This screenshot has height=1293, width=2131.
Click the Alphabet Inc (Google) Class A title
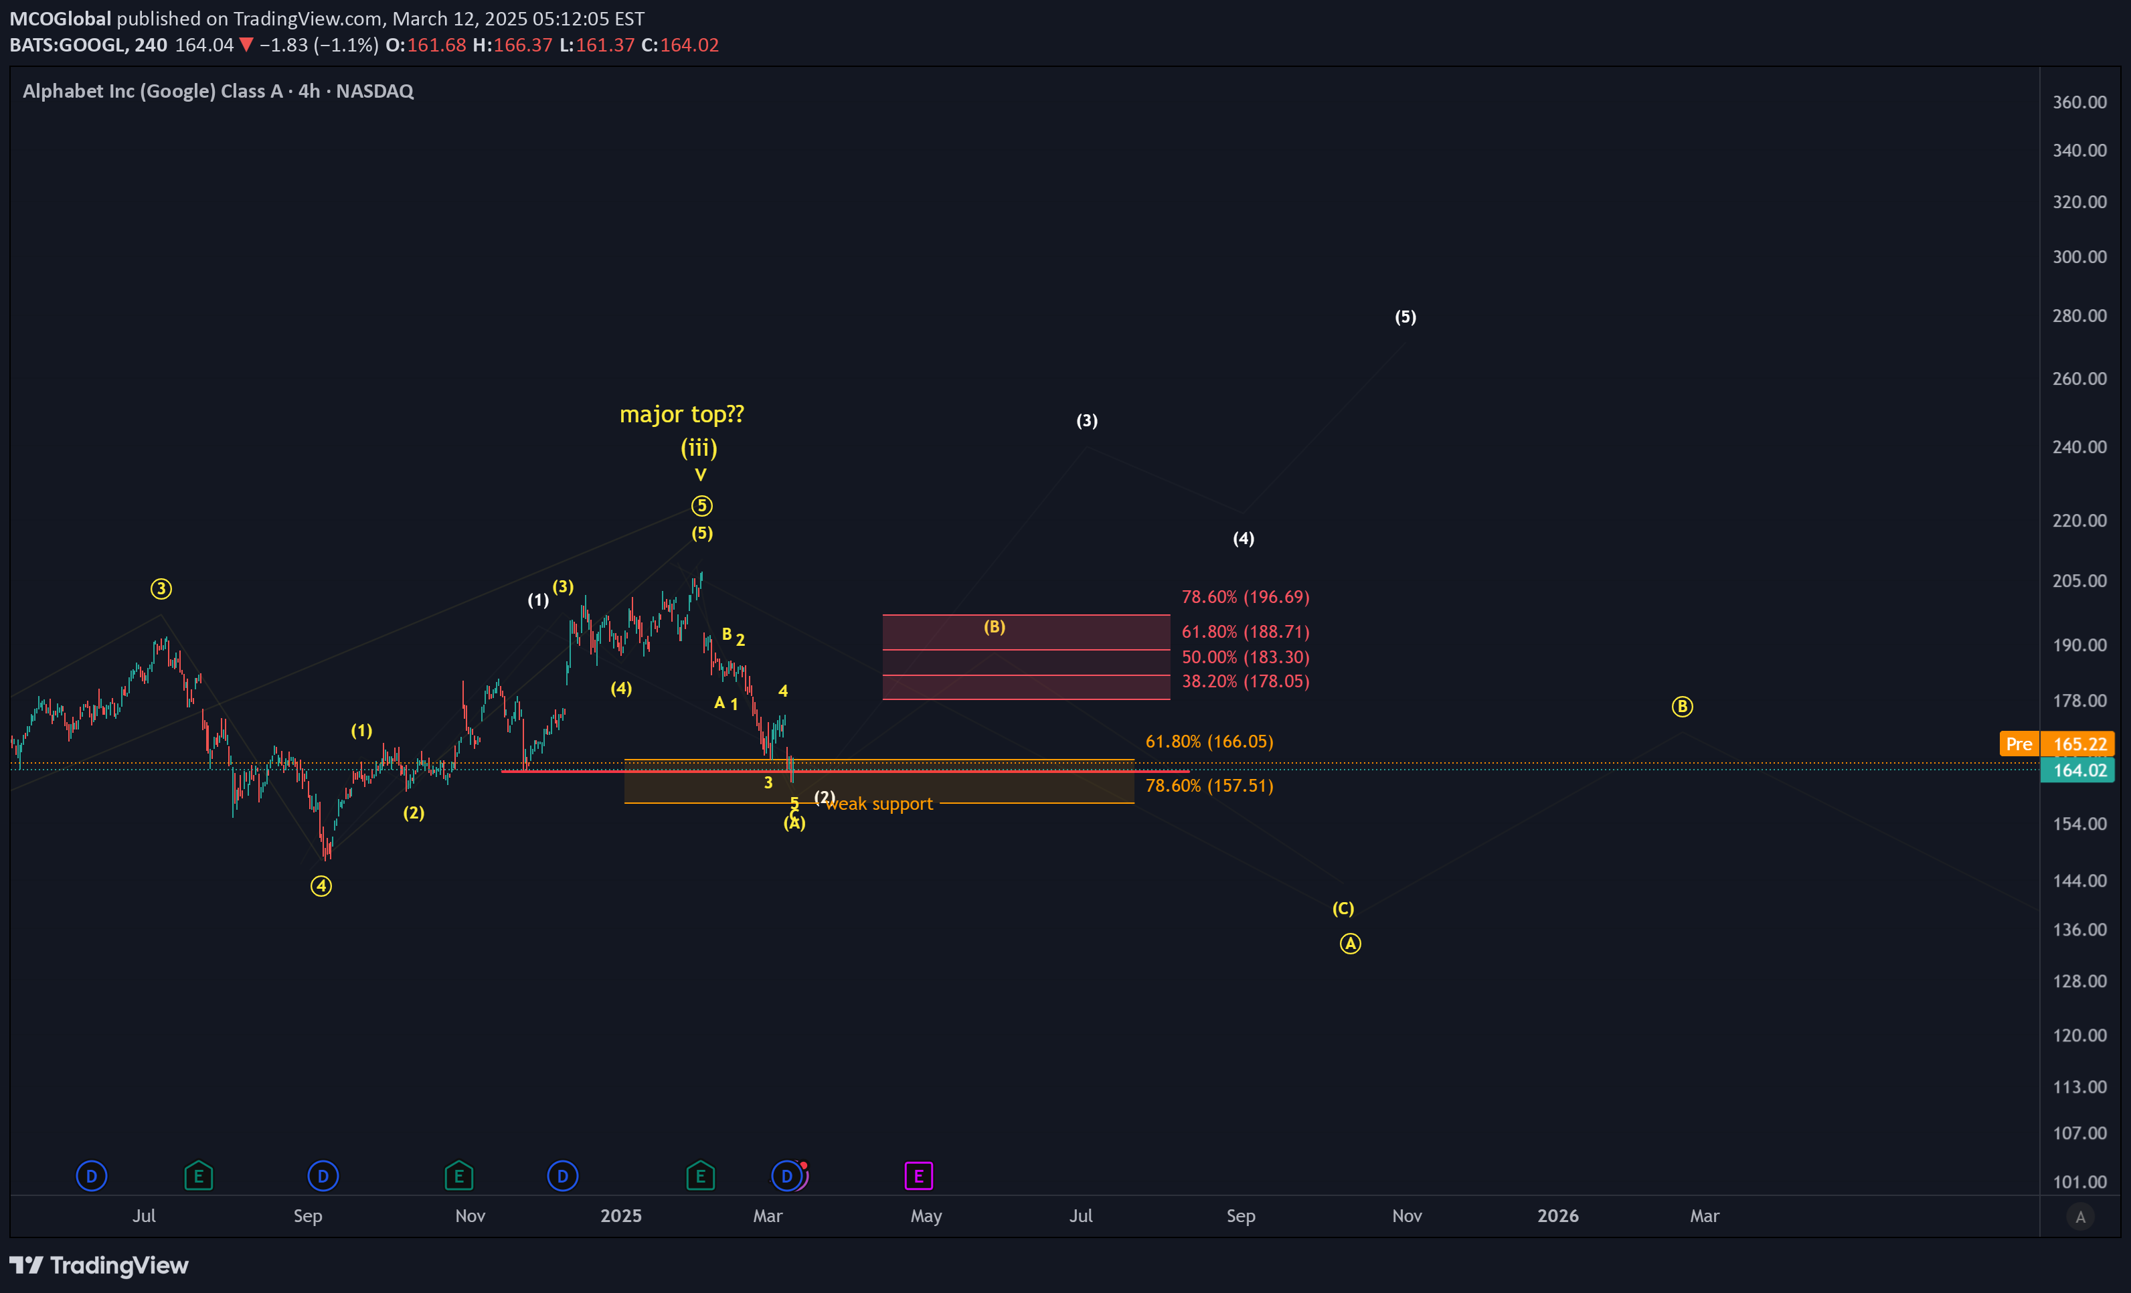click(x=218, y=91)
